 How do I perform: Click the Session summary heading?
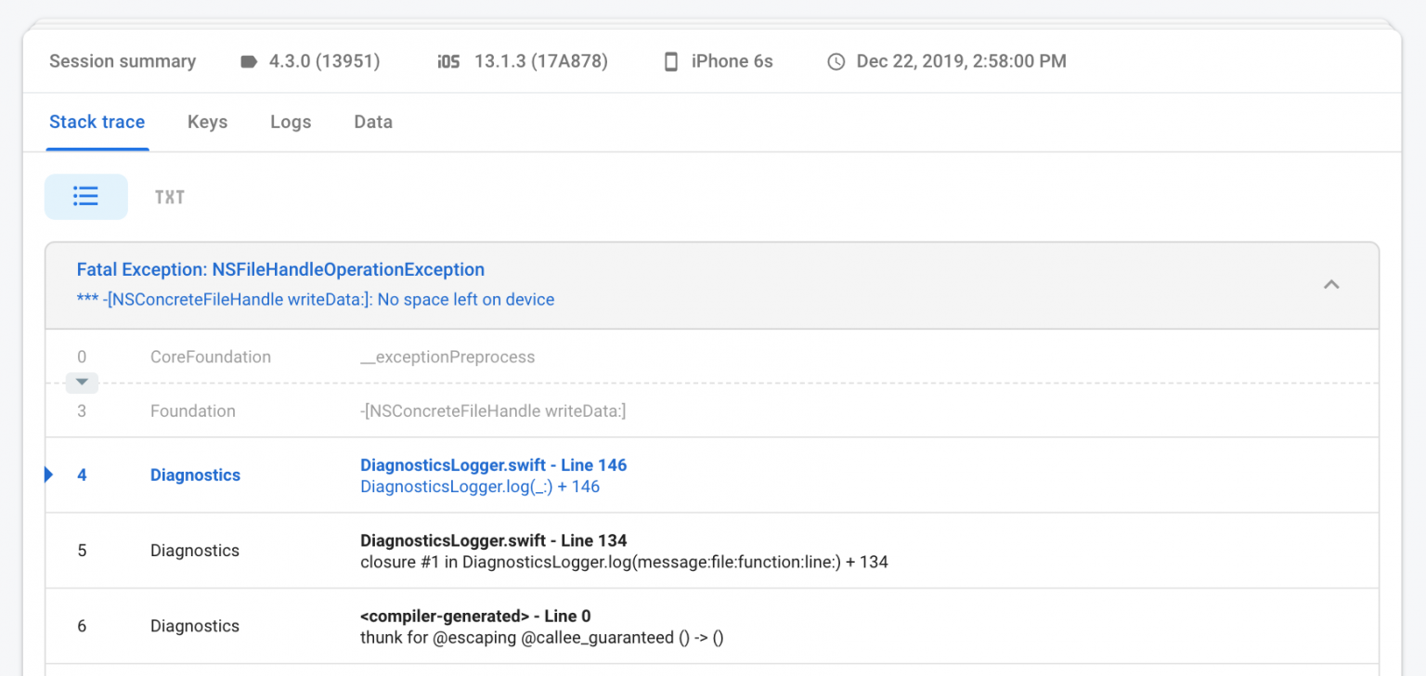click(122, 60)
